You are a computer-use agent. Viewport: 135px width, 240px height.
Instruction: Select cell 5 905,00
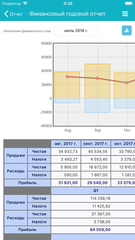coord(66,167)
